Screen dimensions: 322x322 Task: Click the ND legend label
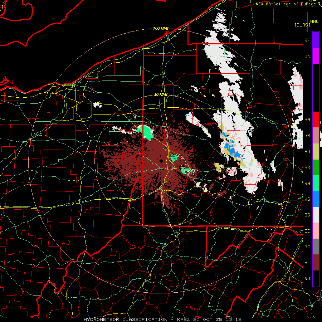(x=307, y=278)
